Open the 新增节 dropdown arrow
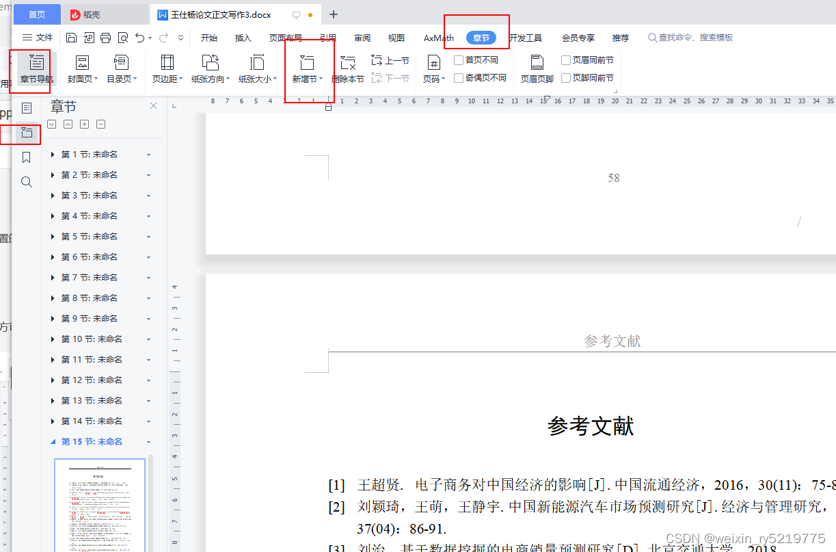This screenshot has width=836, height=552. tap(321, 79)
